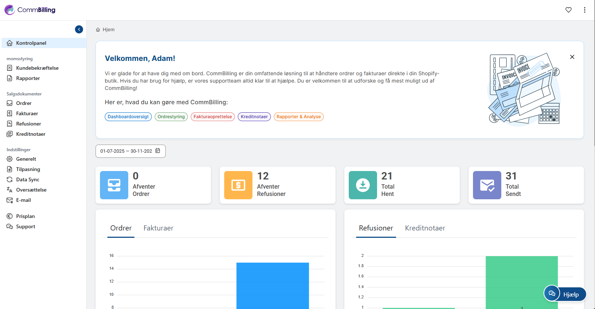Viewport: 595px width, 309px height.
Task: Open the three-dot options menu
Action: (x=584, y=10)
